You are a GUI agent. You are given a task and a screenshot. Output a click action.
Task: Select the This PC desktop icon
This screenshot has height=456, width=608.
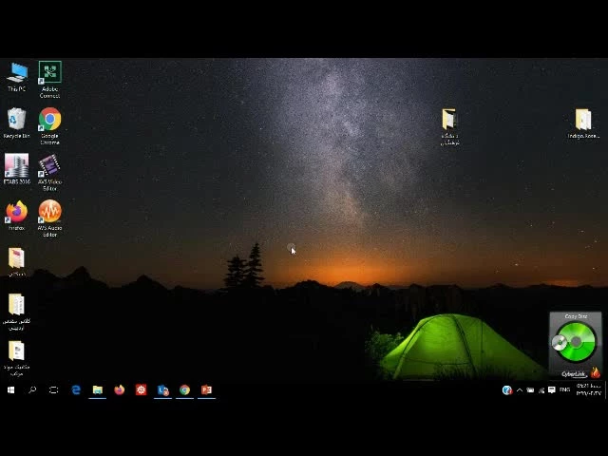16,75
